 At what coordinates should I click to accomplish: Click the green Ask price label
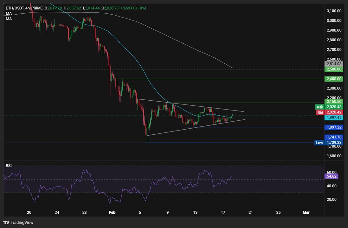click(320, 107)
